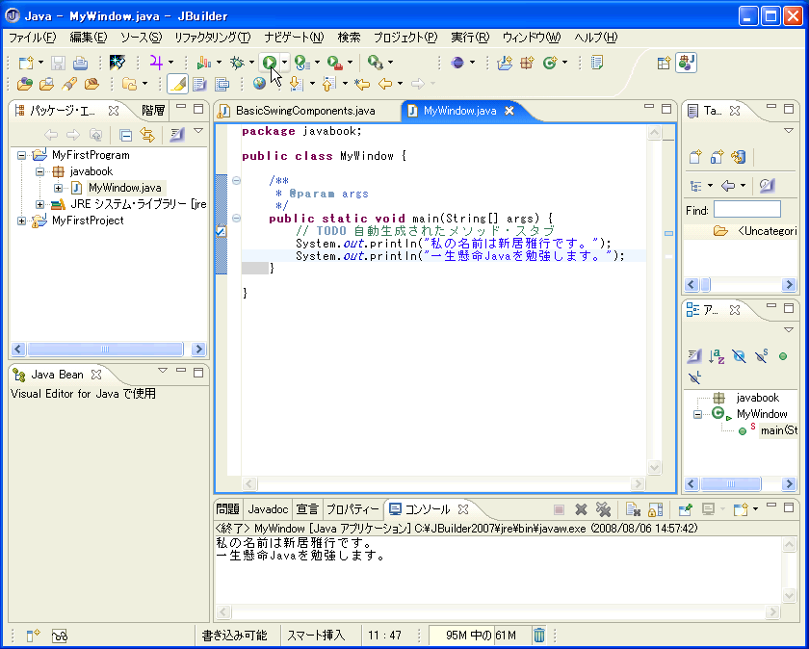Switch to BasicSwingComponents.java editor tab

304,111
